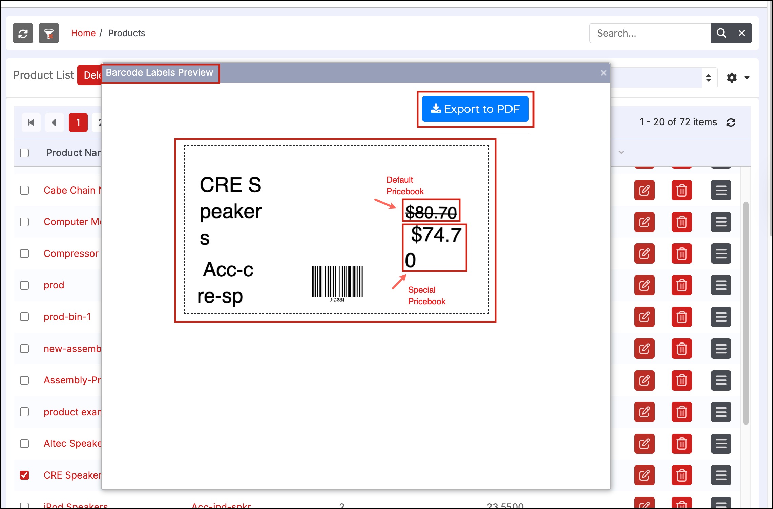Edit the Cabe Chain product row
Image resolution: width=773 pixels, height=509 pixels.
click(x=644, y=190)
